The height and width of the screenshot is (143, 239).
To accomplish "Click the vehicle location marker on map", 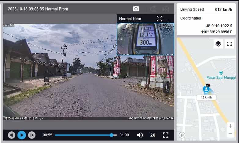I will [x=207, y=89].
